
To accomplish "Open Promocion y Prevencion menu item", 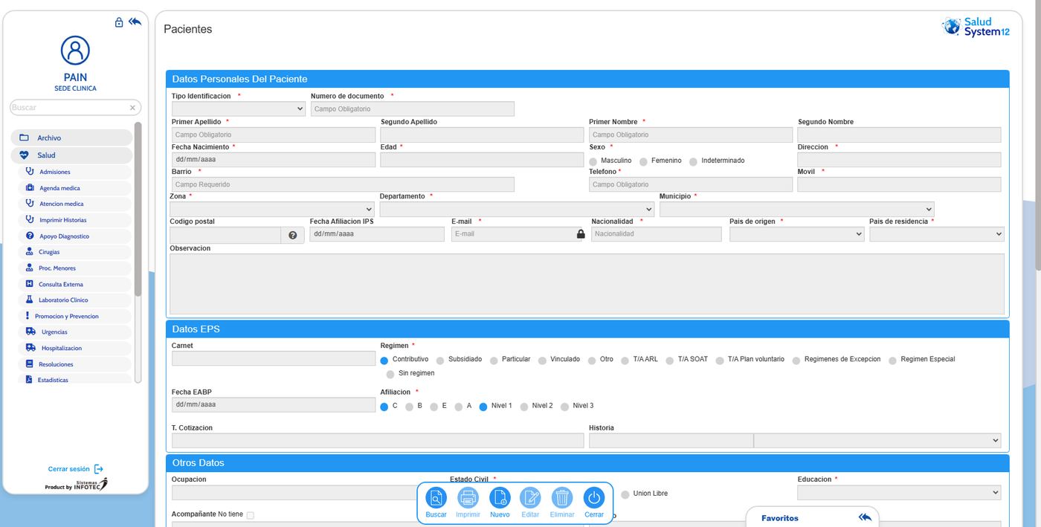I will point(74,317).
